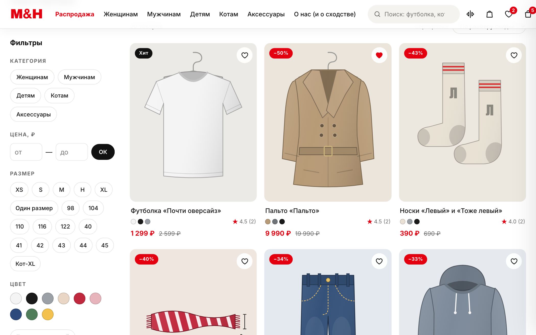Favorite the −34% jeans product
Viewport: 536px width, 335px height.
tap(379, 261)
